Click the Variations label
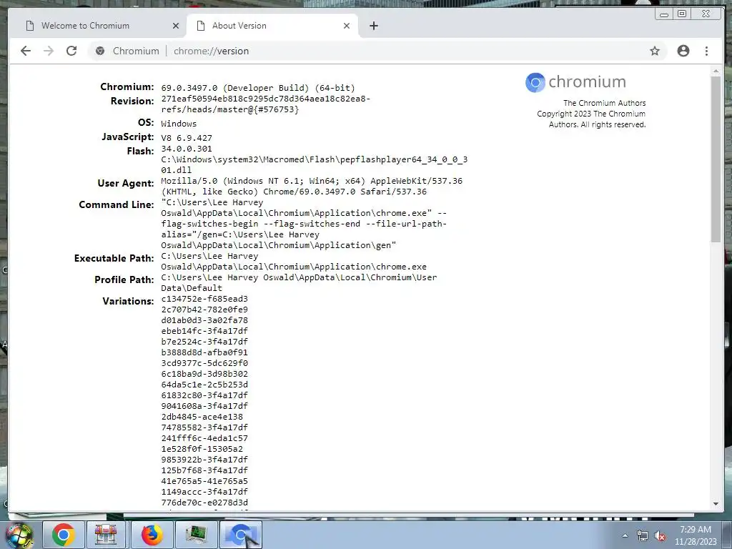Image resolution: width=732 pixels, height=549 pixels. click(x=128, y=302)
